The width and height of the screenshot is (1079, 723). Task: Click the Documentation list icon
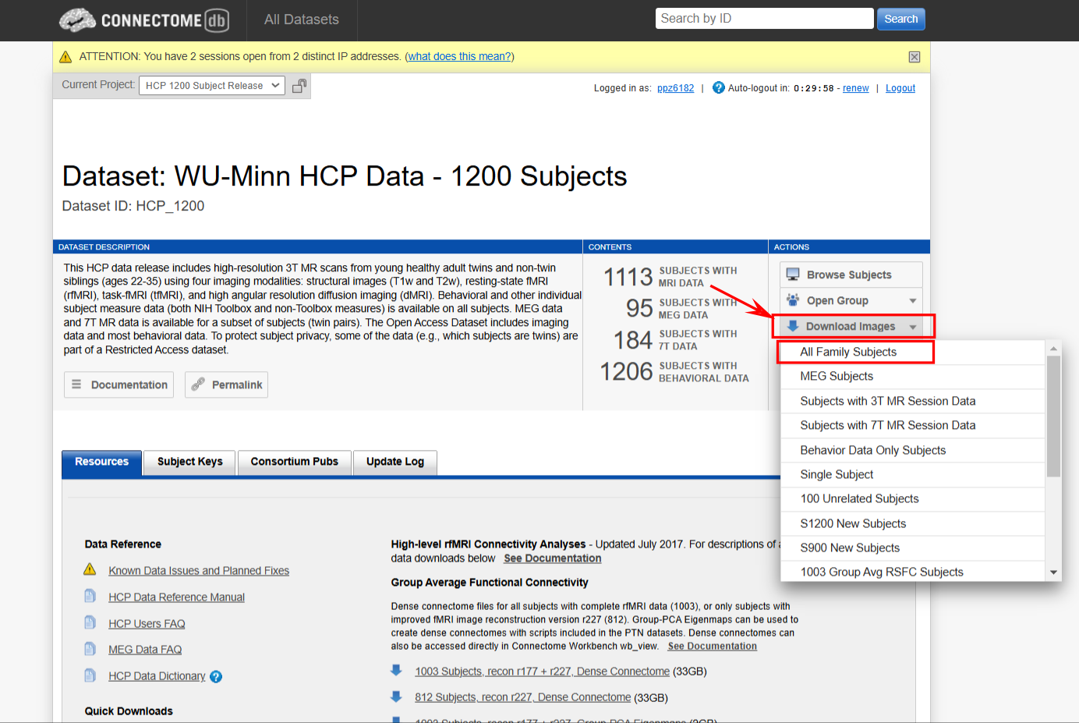coord(76,385)
